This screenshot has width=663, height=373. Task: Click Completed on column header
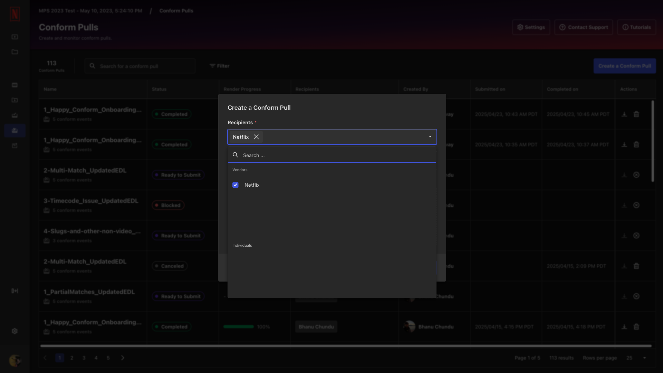click(563, 89)
